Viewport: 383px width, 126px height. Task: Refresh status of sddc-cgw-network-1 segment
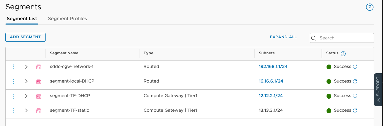[x=355, y=67]
